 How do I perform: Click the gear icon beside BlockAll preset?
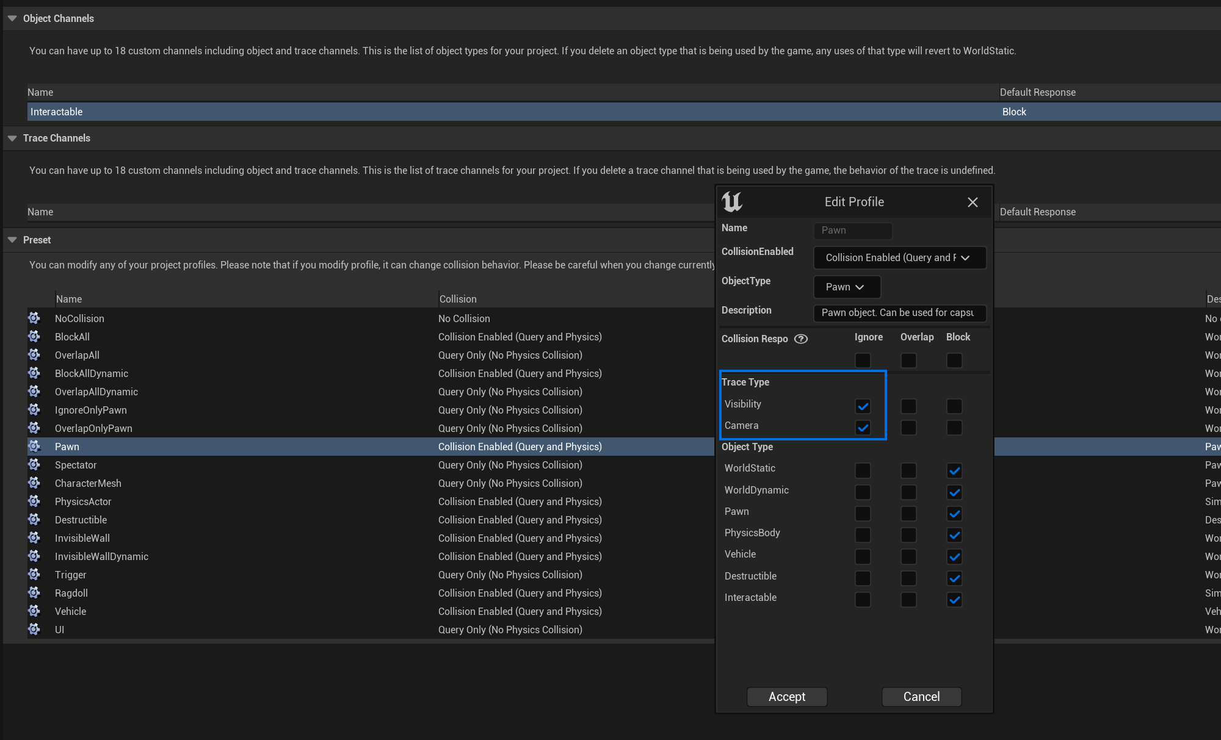click(34, 336)
